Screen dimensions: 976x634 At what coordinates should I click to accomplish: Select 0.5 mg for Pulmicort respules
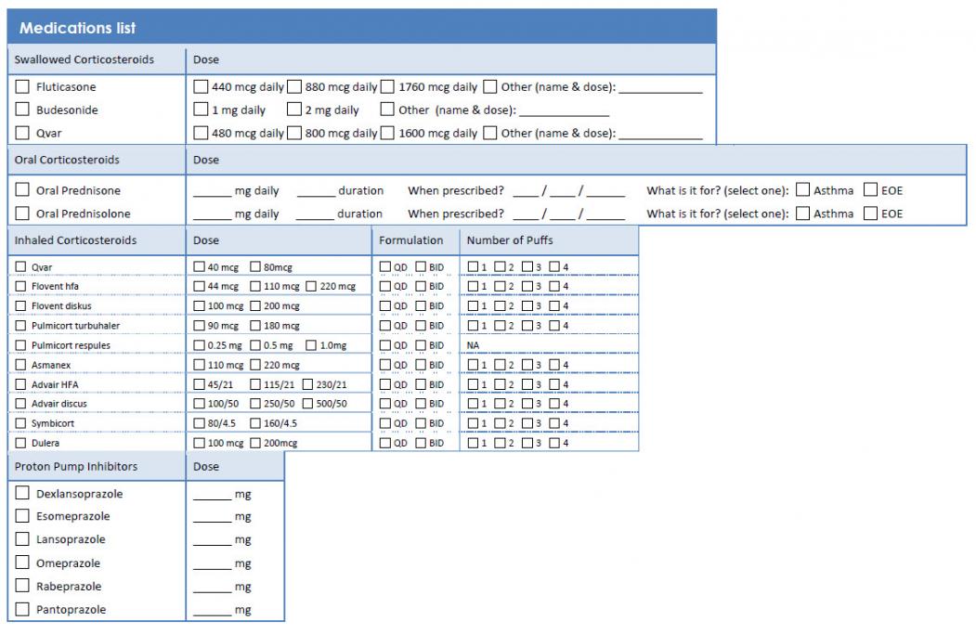pos(255,345)
